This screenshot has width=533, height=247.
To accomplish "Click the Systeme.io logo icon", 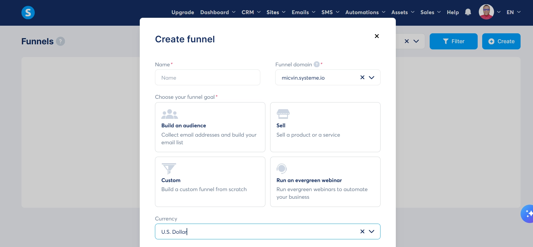I will pos(28,13).
